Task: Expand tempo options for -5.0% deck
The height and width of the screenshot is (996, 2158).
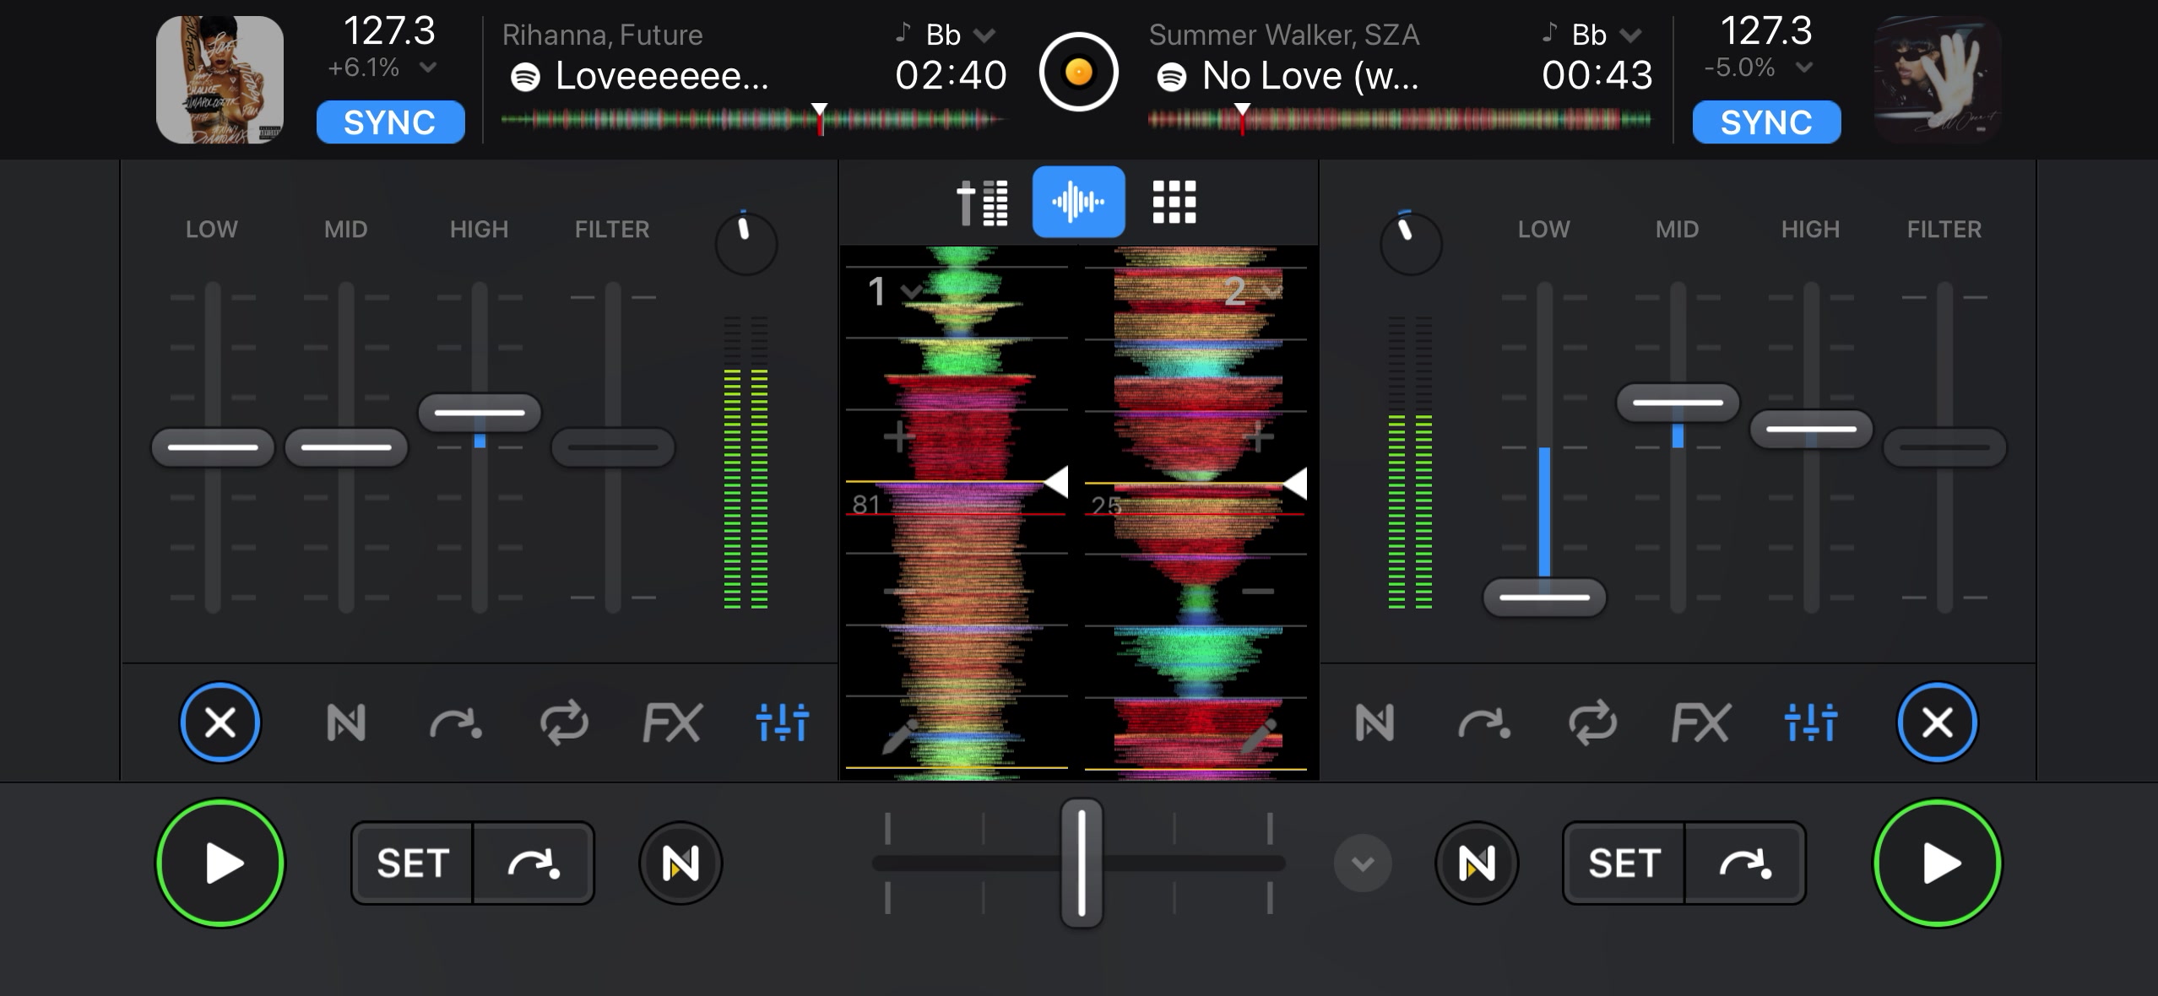Action: pos(1804,68)
